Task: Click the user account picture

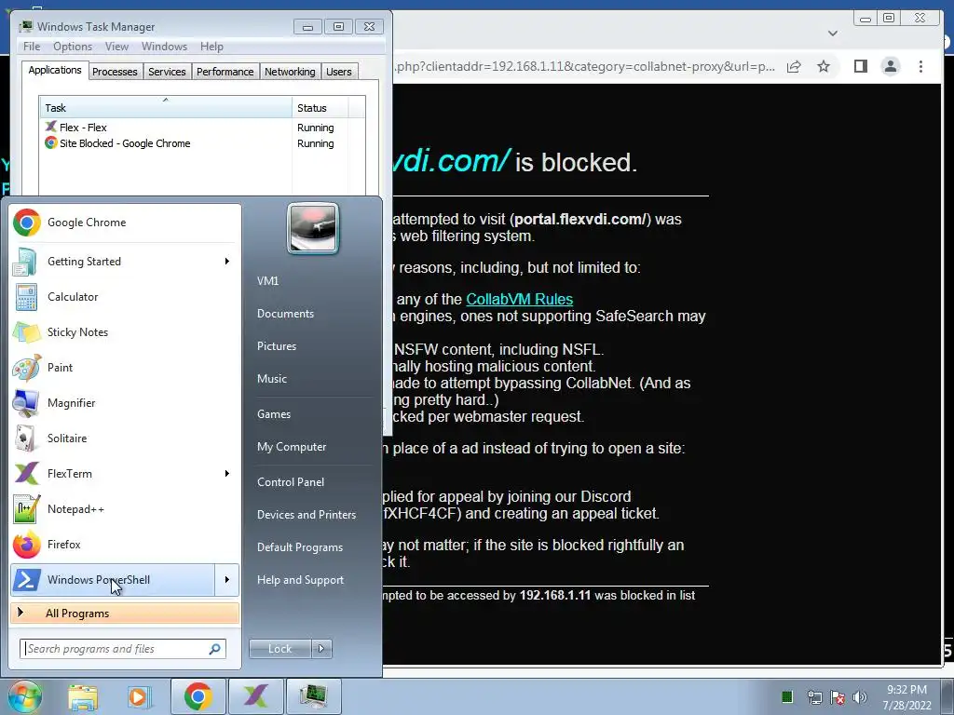Action: (313, 228)
